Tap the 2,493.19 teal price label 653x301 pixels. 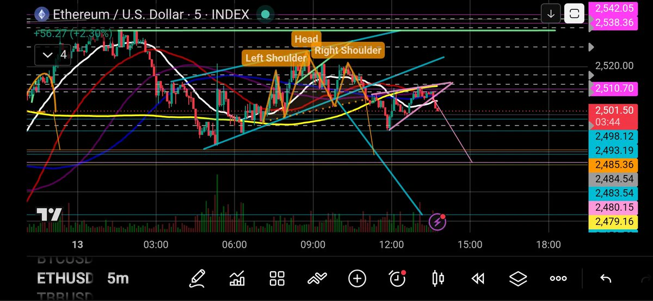(x=612, y=150)
